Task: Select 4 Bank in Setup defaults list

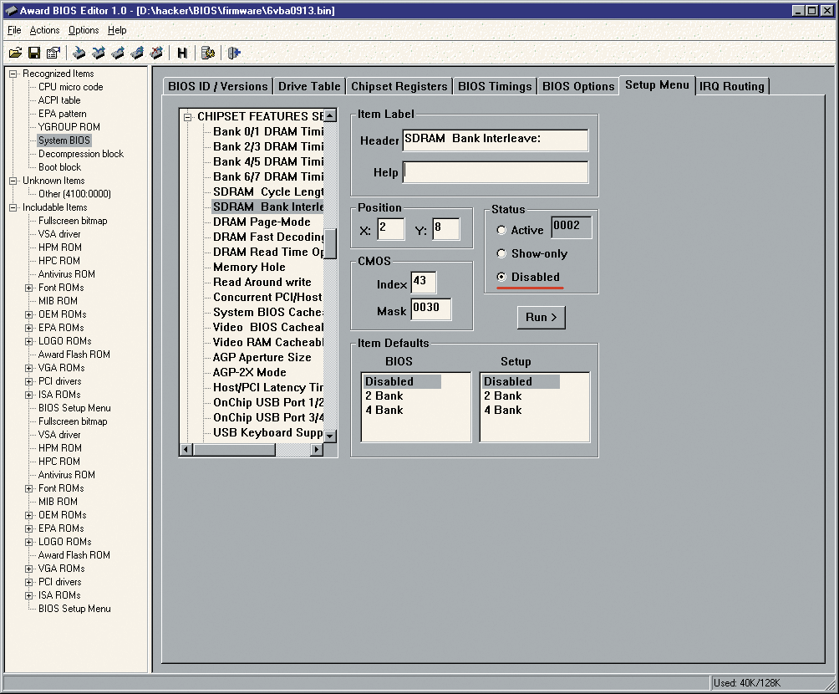Action: click(x=503, y=411)
